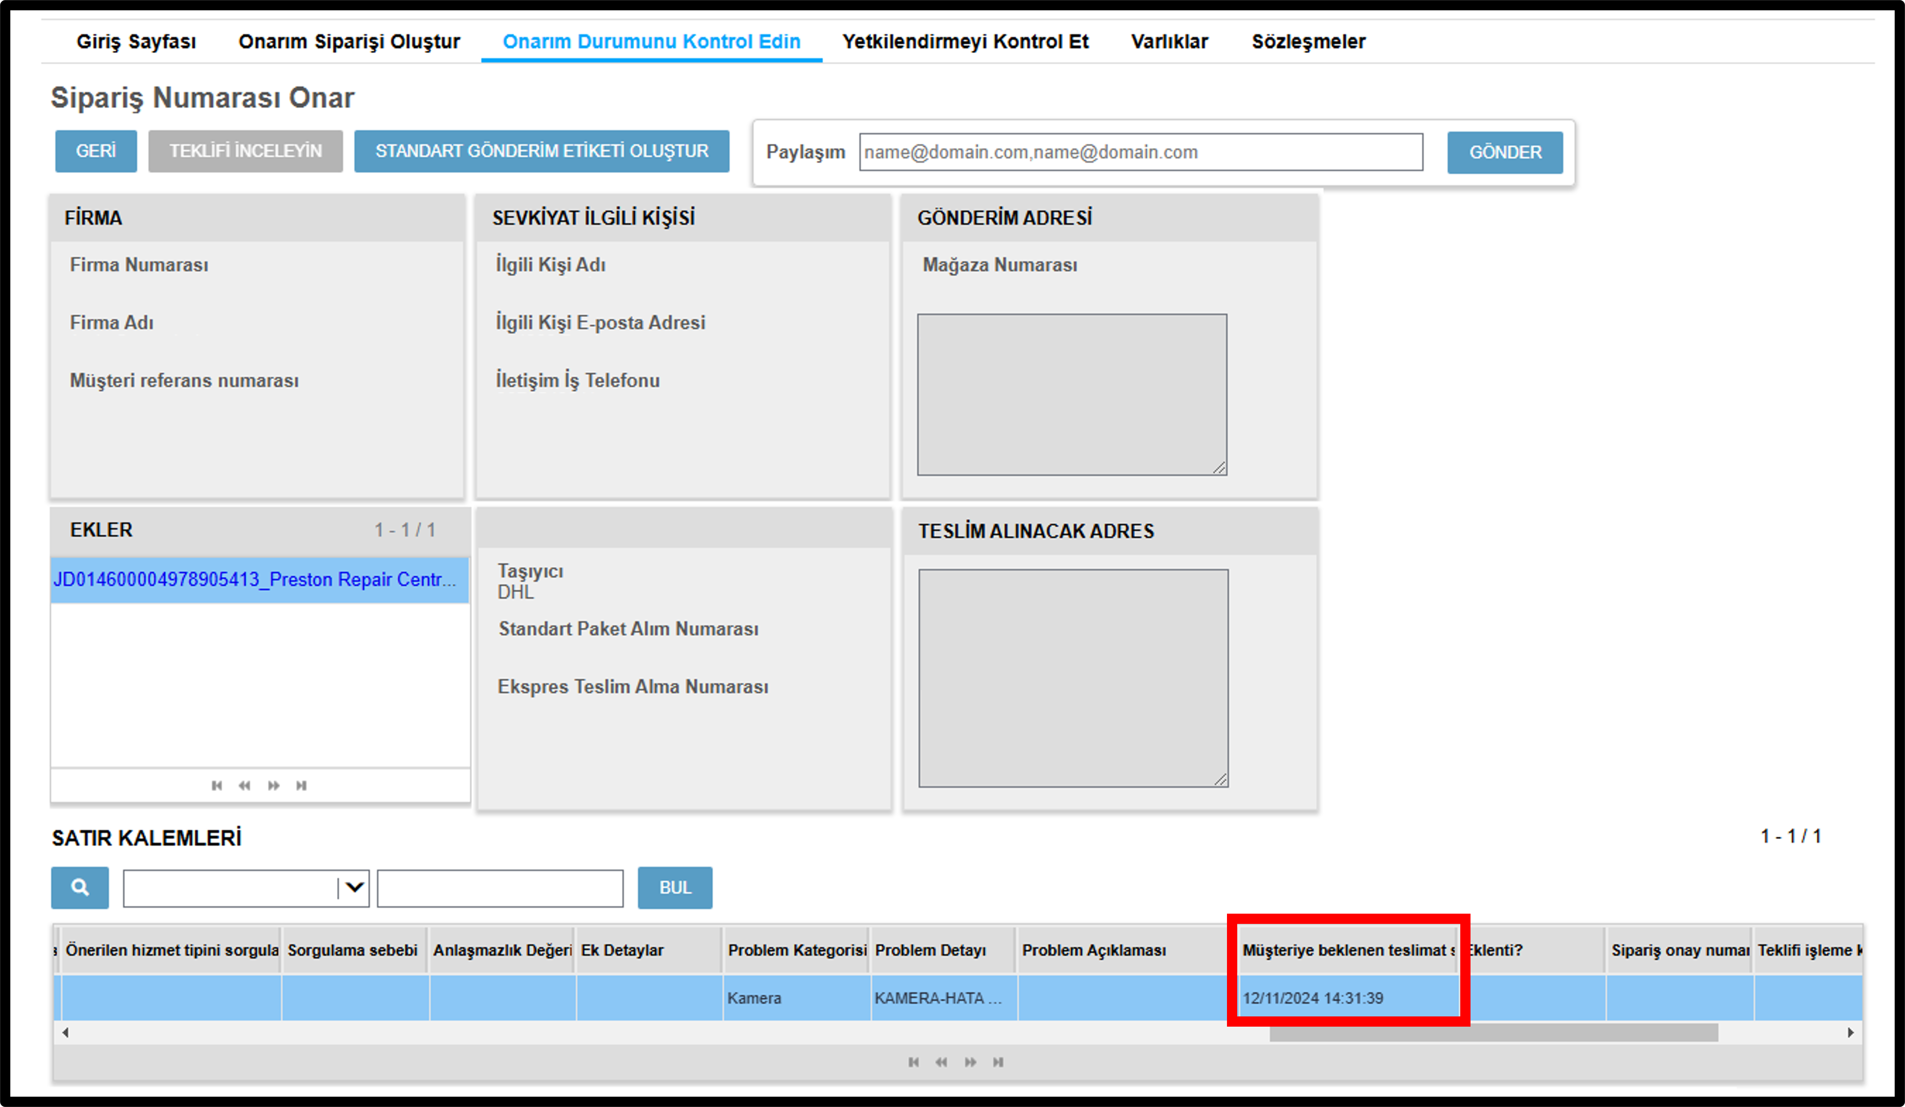Click the DHL carrier value
Image resolution: width=1905 pixels, height=1107 pixels.
tap(515, 592)
